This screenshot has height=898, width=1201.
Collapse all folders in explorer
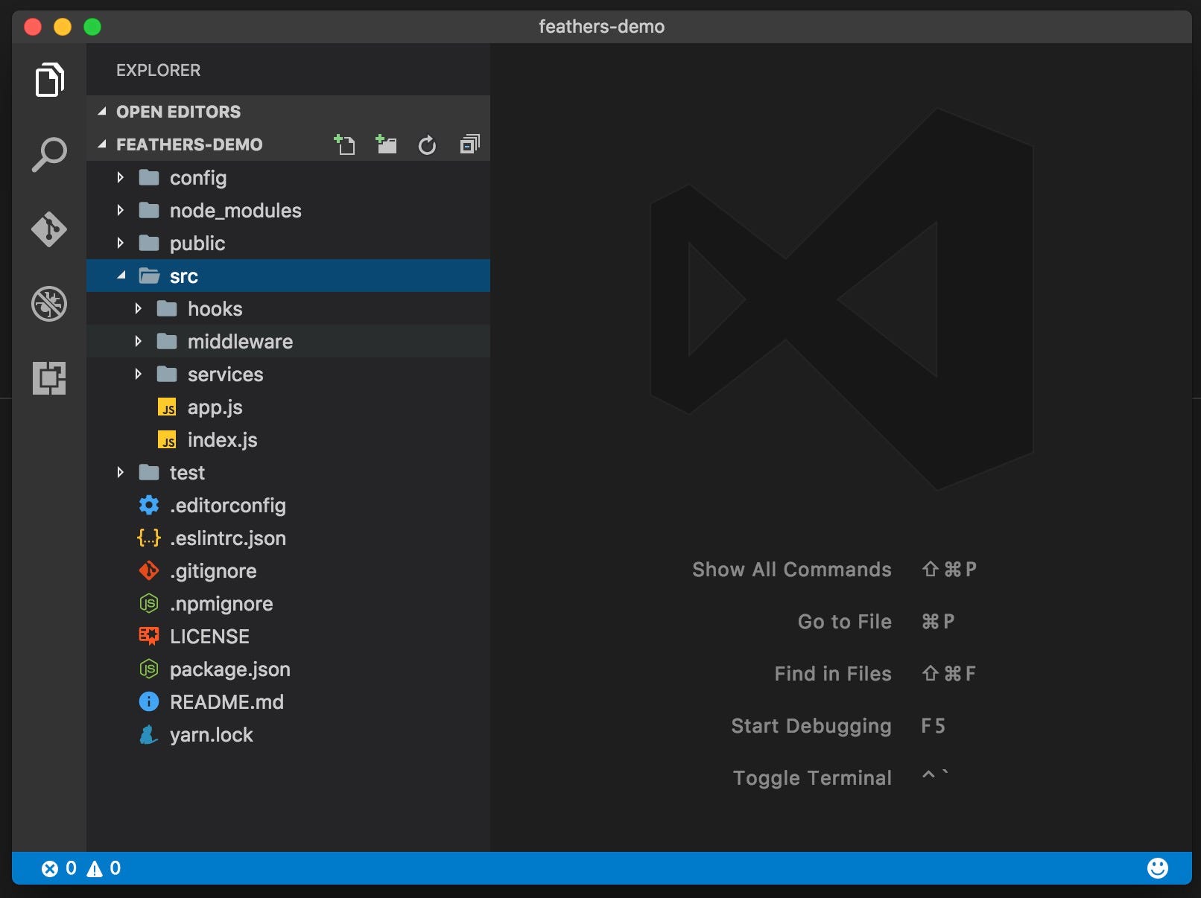tap(469, 144)
